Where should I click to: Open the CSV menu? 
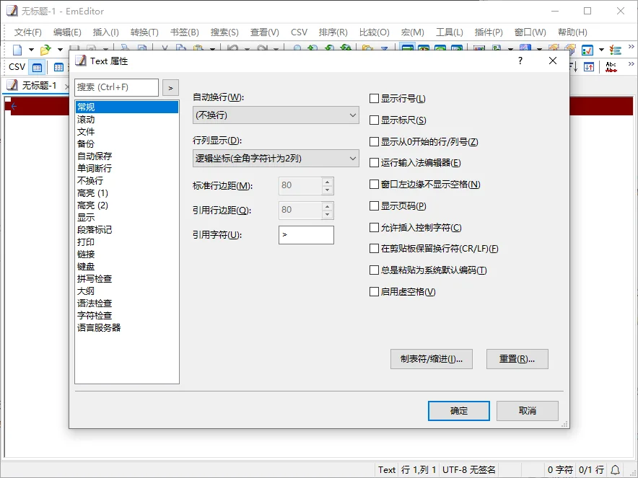tap(299, 32)
